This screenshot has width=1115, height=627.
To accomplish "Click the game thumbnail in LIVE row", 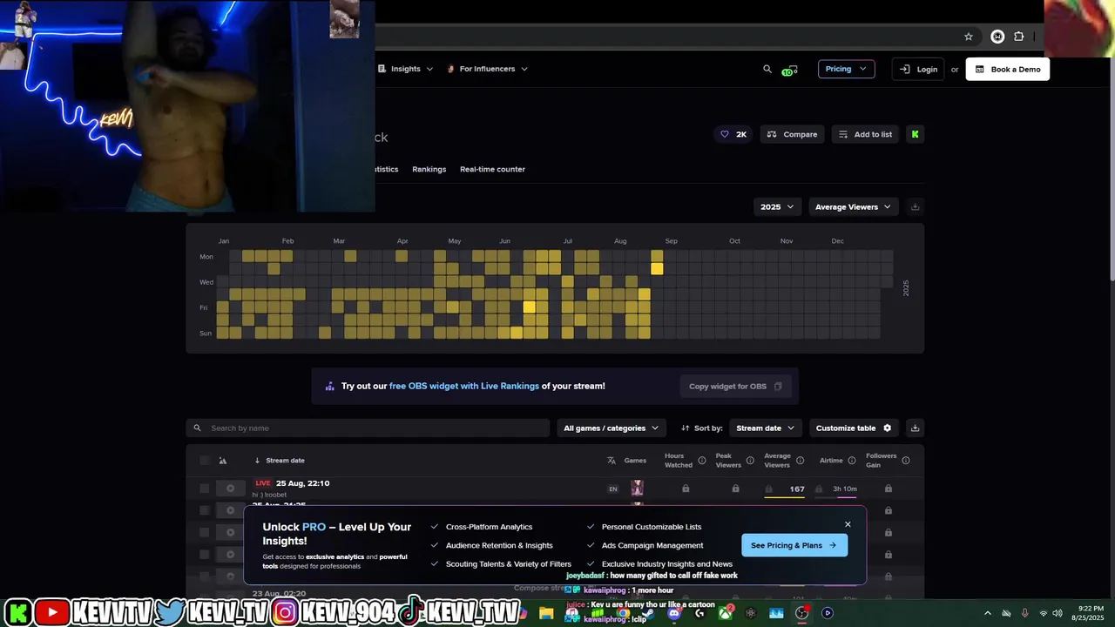I will tap(637, 489).
